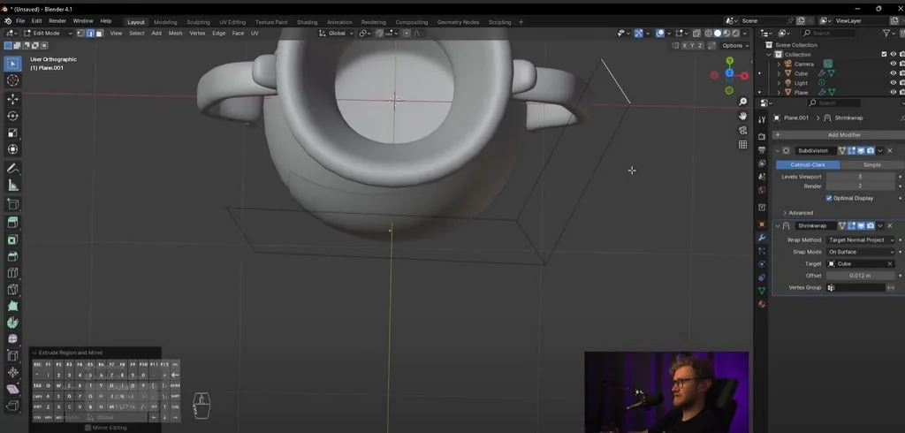Activate the Move tool
The height and width of the screenshot is (433, 905).
coord(12,99)
